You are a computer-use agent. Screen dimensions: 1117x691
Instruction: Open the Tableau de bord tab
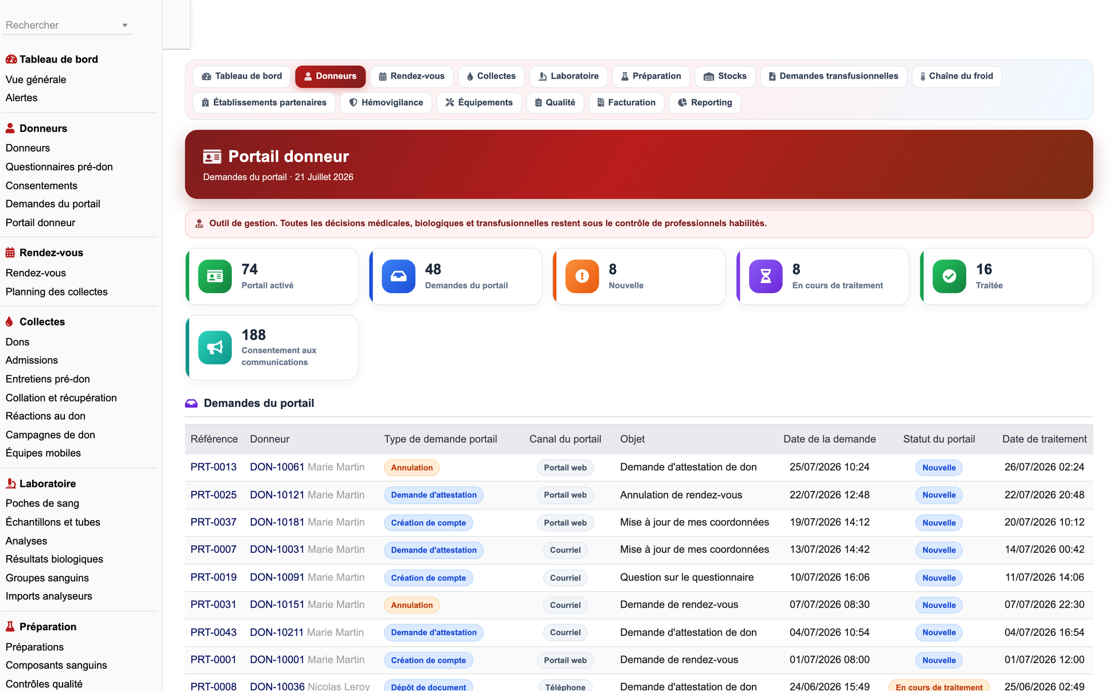(242, 76)
